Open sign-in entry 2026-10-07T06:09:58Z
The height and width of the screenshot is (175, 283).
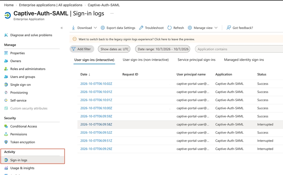(96, 124)
